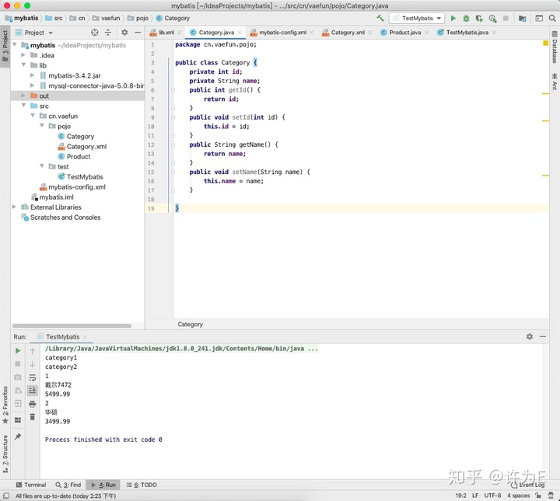Expand the mybatis-3.4.2.jar node
560x501 pixels.
[x=33, y=75]
